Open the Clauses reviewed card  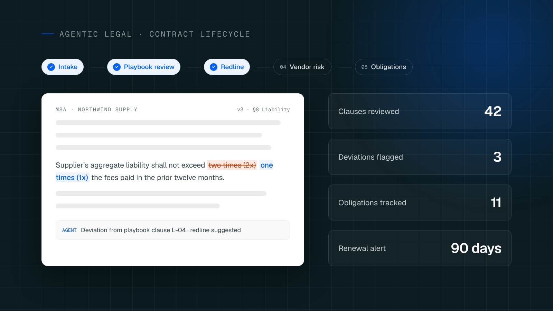pos(420,111)
